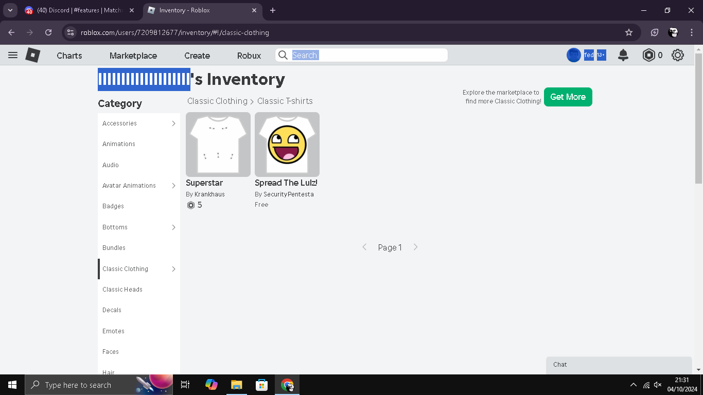This screenshot has height=395, width=703.
Task: Click the Roblox logo home icon
Action: (x=33, y=55)
